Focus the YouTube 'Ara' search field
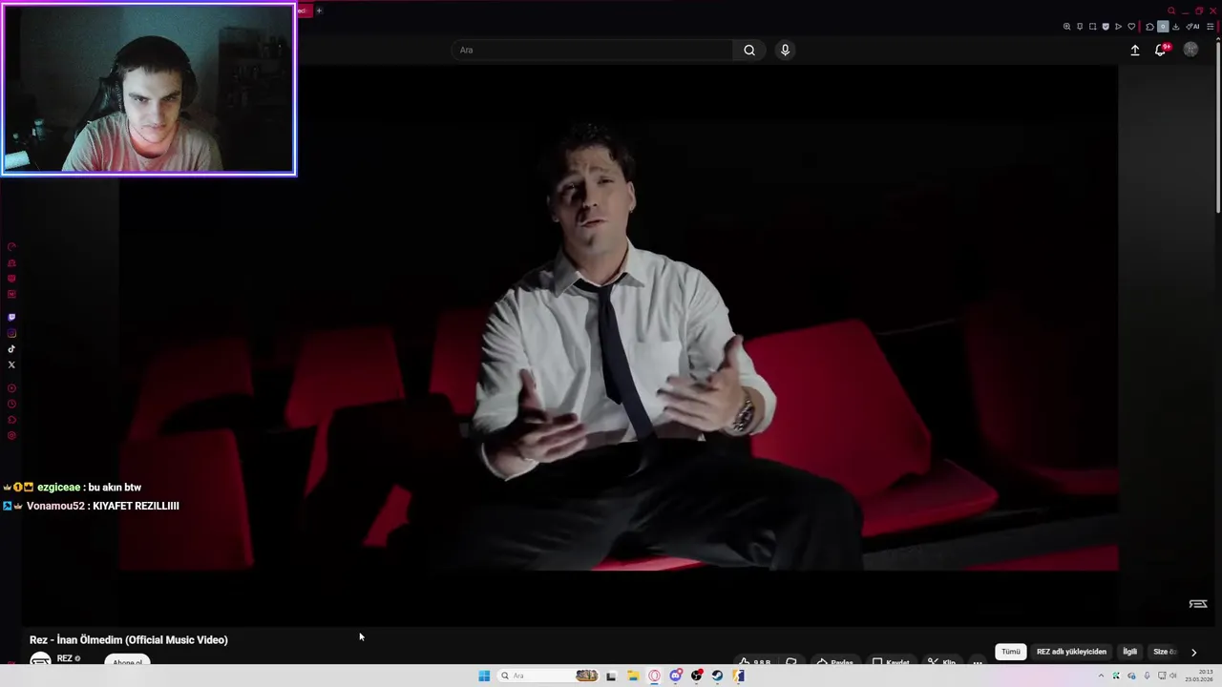This screenshot has width=1222, height=687. (x=592, y=50)
